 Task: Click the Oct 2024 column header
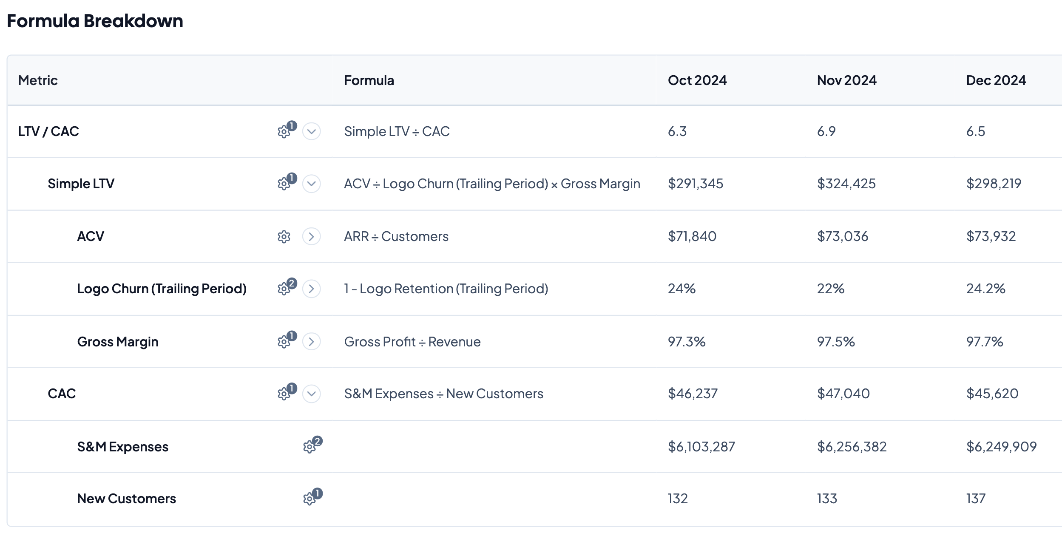pos(697,80)
